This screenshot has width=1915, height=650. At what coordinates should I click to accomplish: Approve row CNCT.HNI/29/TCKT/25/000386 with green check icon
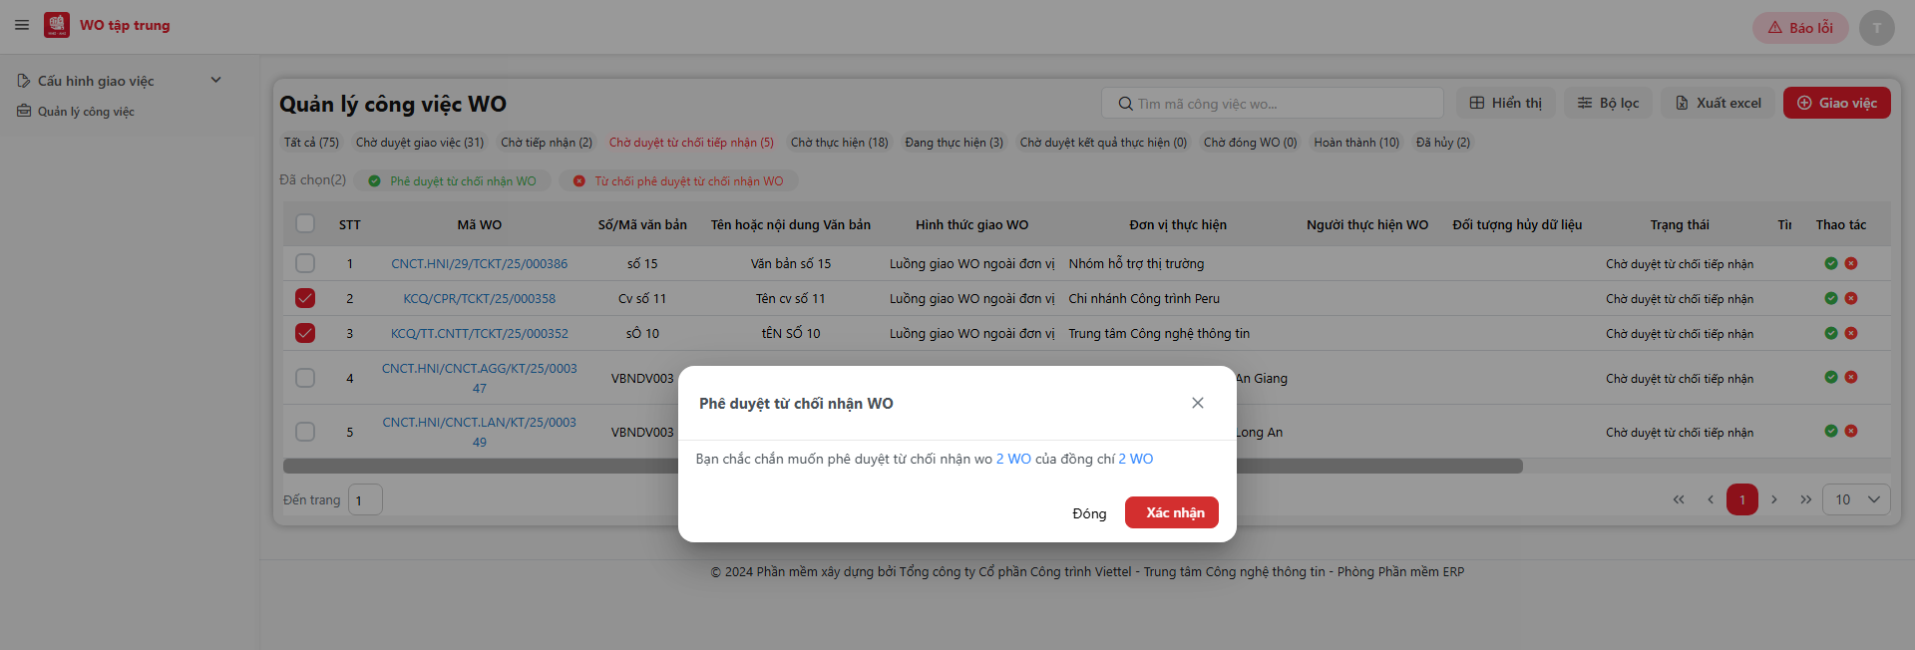(x=1831, y=263)
